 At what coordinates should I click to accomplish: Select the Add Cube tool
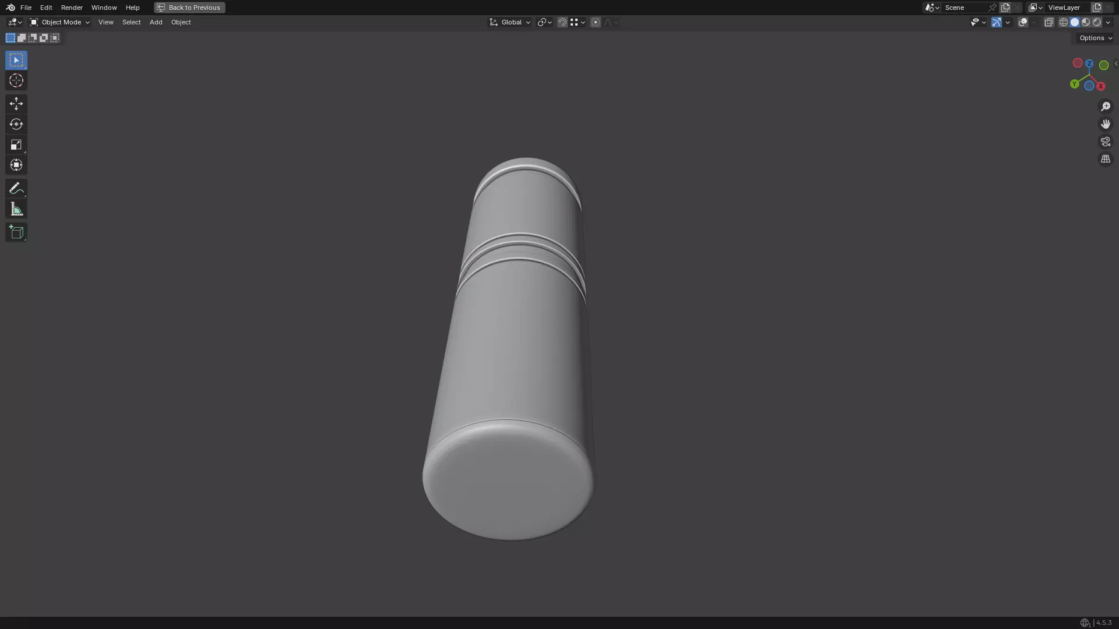[x=16, y=232]
